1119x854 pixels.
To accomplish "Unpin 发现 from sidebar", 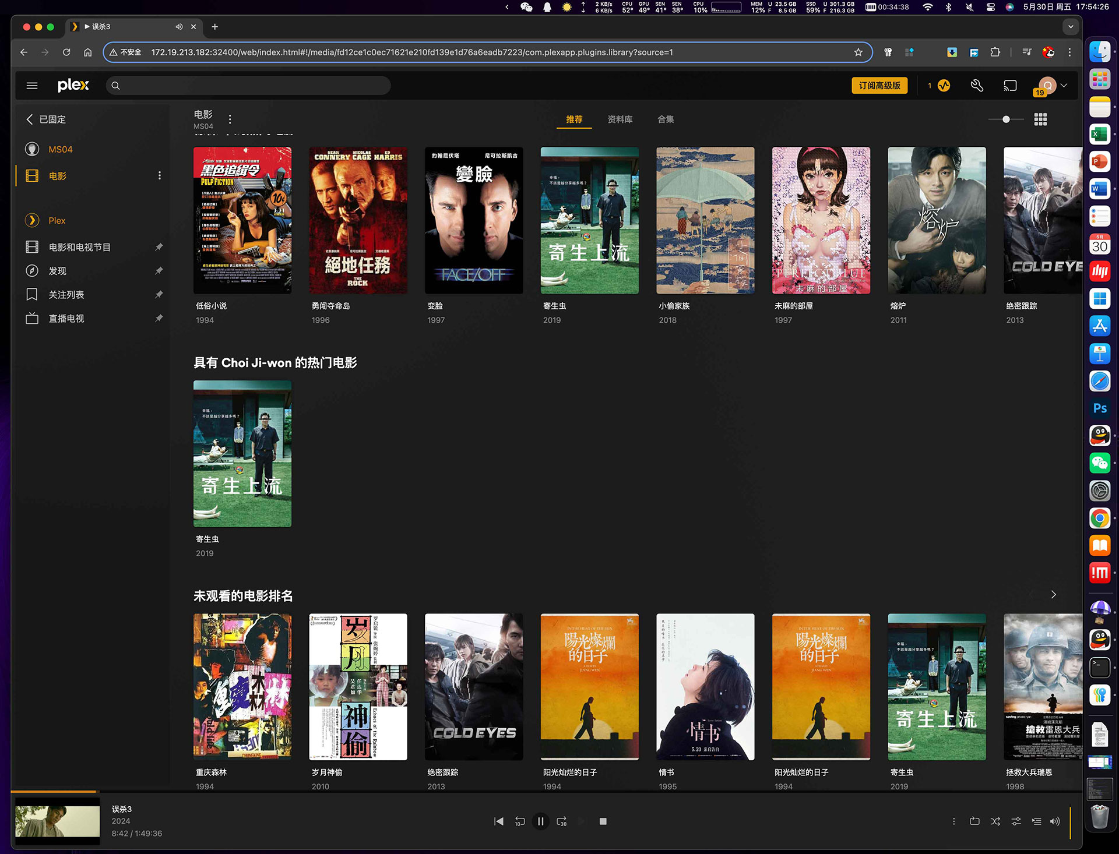I will tap(159, 271).
